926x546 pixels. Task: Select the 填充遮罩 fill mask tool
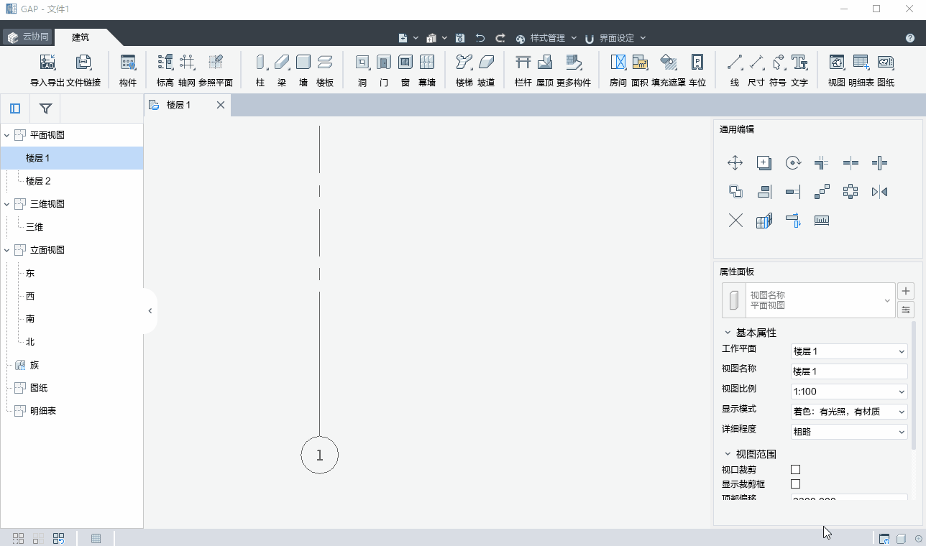[669, 70]
